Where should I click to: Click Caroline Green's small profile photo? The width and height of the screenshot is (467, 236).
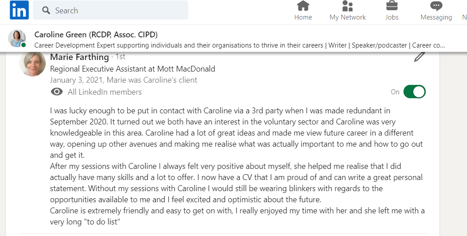pyautogui.click(x=17, y=39)
